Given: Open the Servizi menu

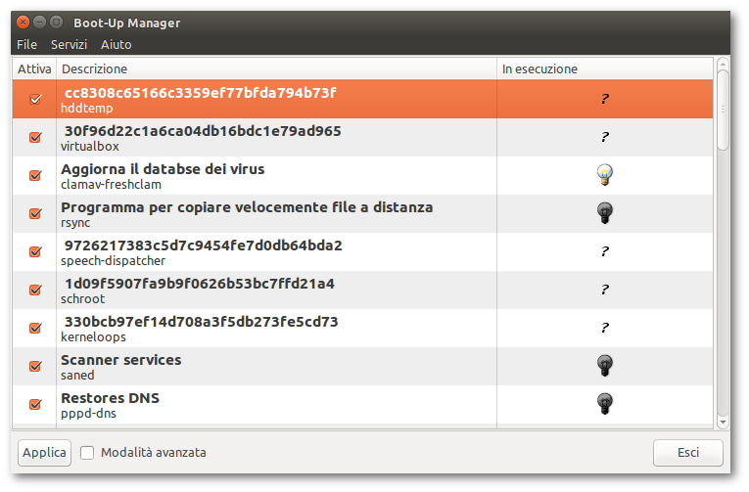Looking at the screenshot, I should click(x=70, y=44).
